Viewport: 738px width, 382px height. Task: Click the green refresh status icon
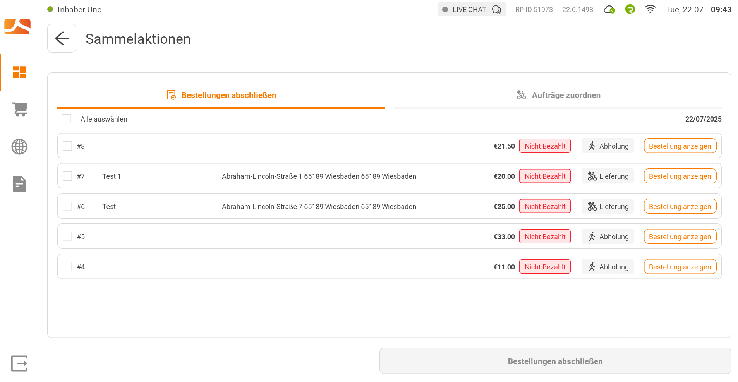(630, 9)
